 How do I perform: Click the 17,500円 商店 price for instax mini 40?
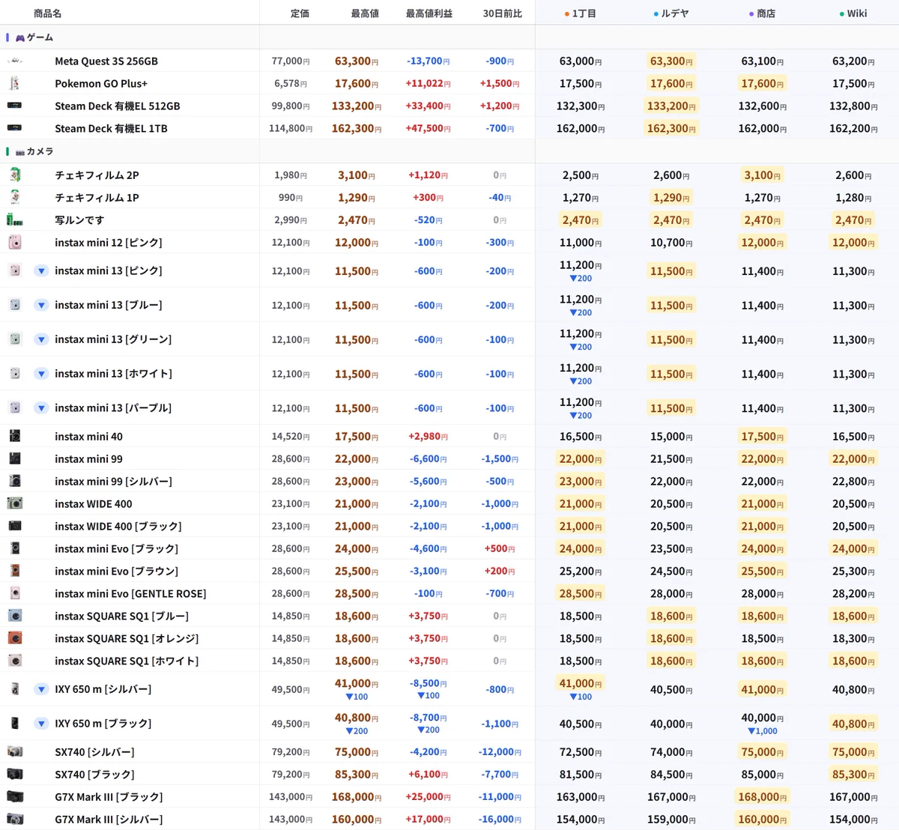point(762,437)
